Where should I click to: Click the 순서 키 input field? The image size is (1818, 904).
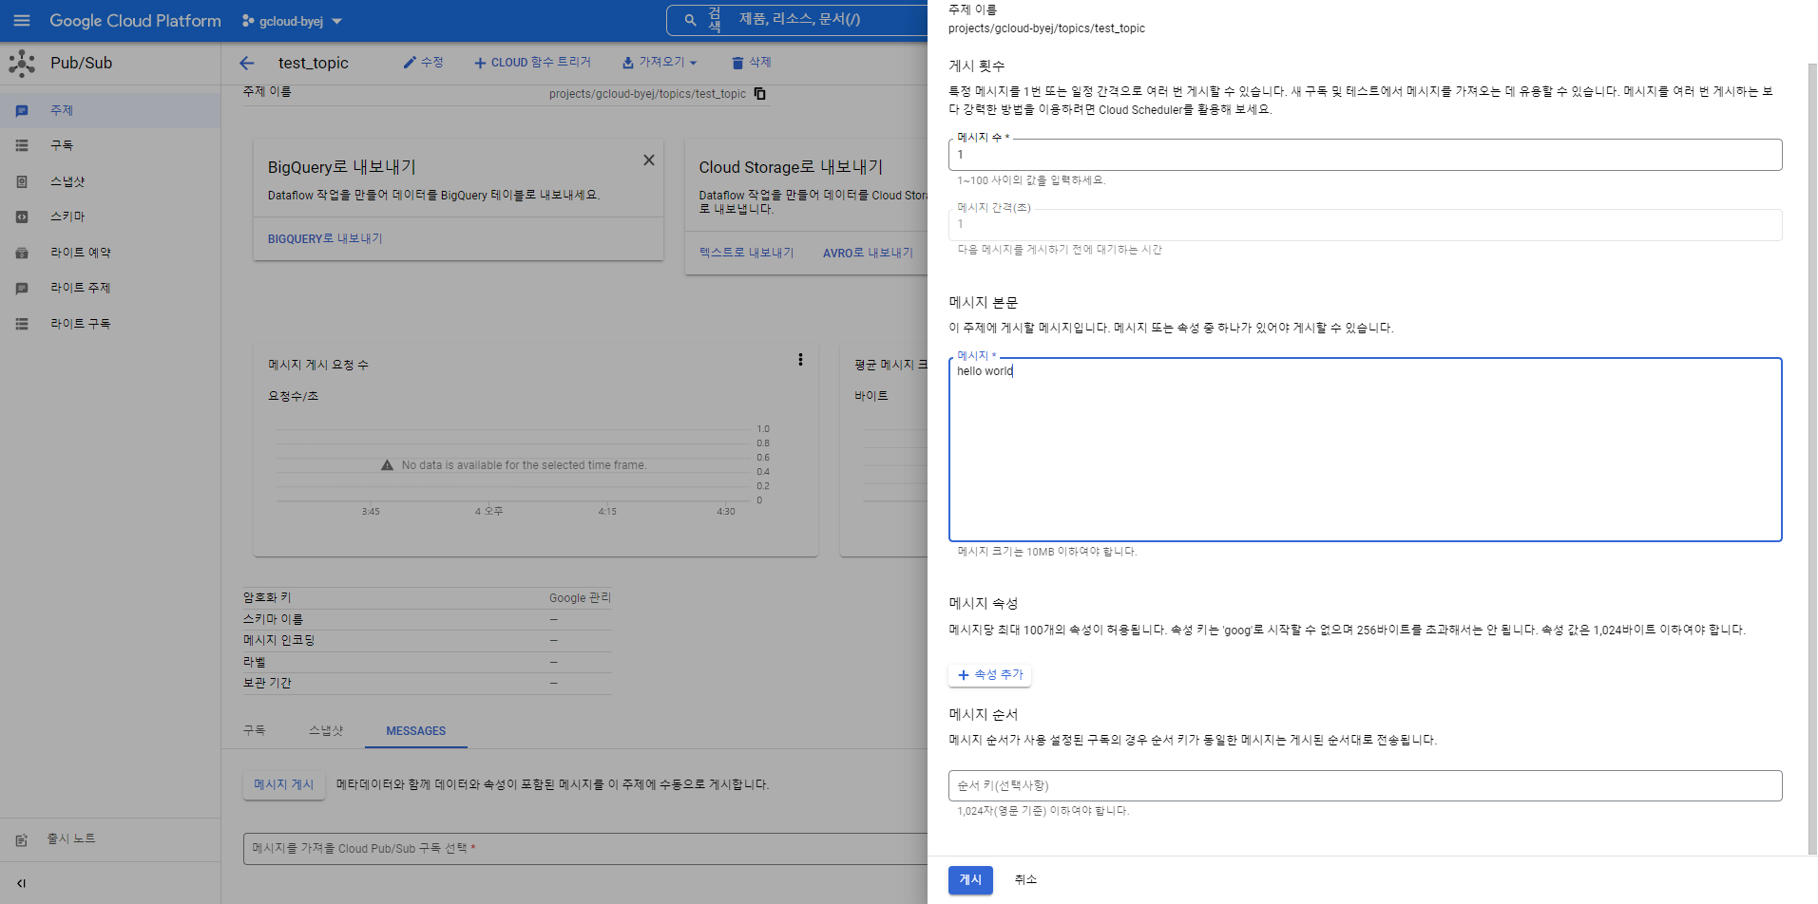tap(1365, 785)
